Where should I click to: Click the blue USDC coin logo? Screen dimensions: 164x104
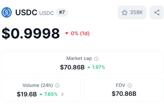pyautogui.click(x=6, y=12)
